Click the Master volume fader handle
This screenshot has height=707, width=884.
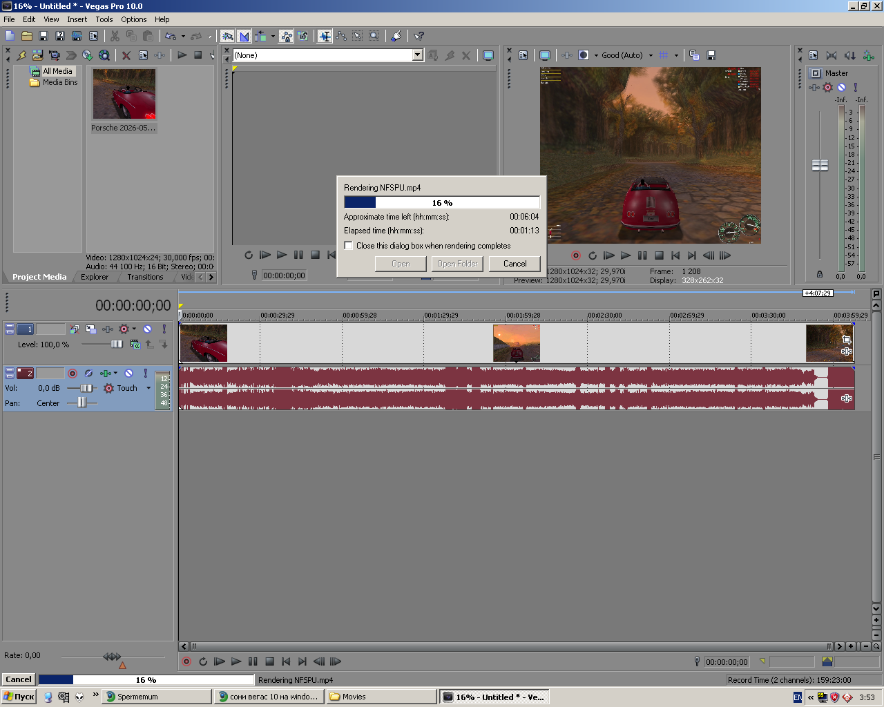pos(820,165)
